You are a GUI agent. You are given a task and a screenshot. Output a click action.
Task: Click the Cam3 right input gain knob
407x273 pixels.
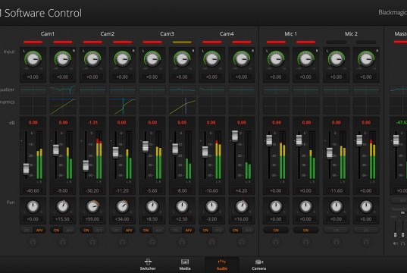(182, 59)
